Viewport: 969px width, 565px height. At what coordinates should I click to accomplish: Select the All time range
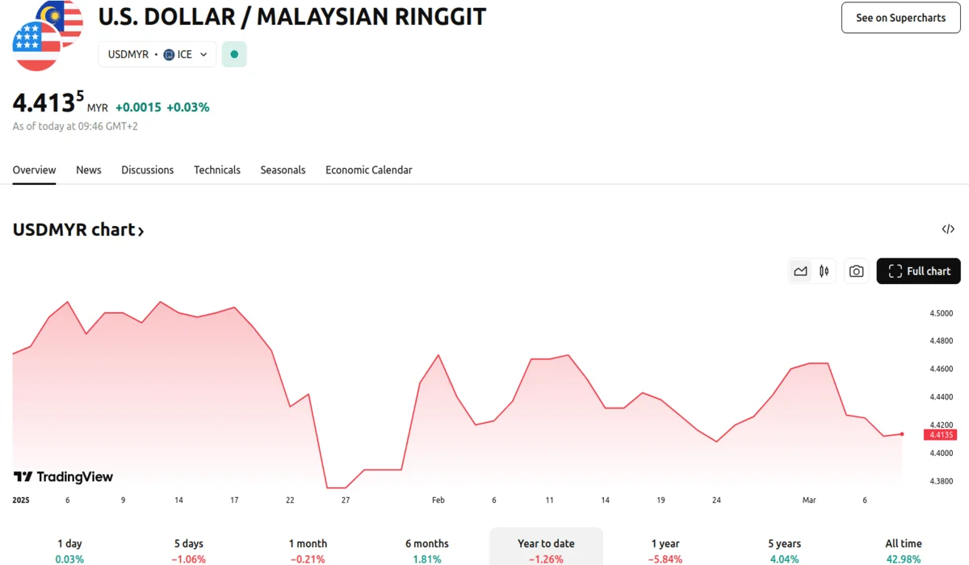(x=904, y=550)
